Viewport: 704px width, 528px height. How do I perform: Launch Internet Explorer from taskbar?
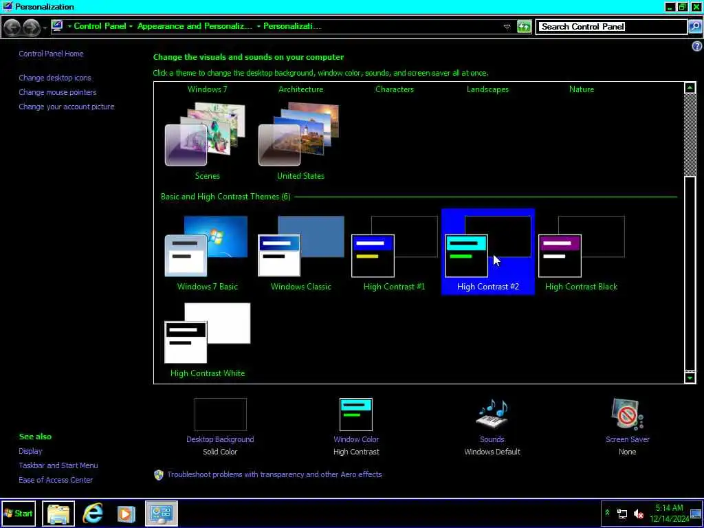pos(93,514)
